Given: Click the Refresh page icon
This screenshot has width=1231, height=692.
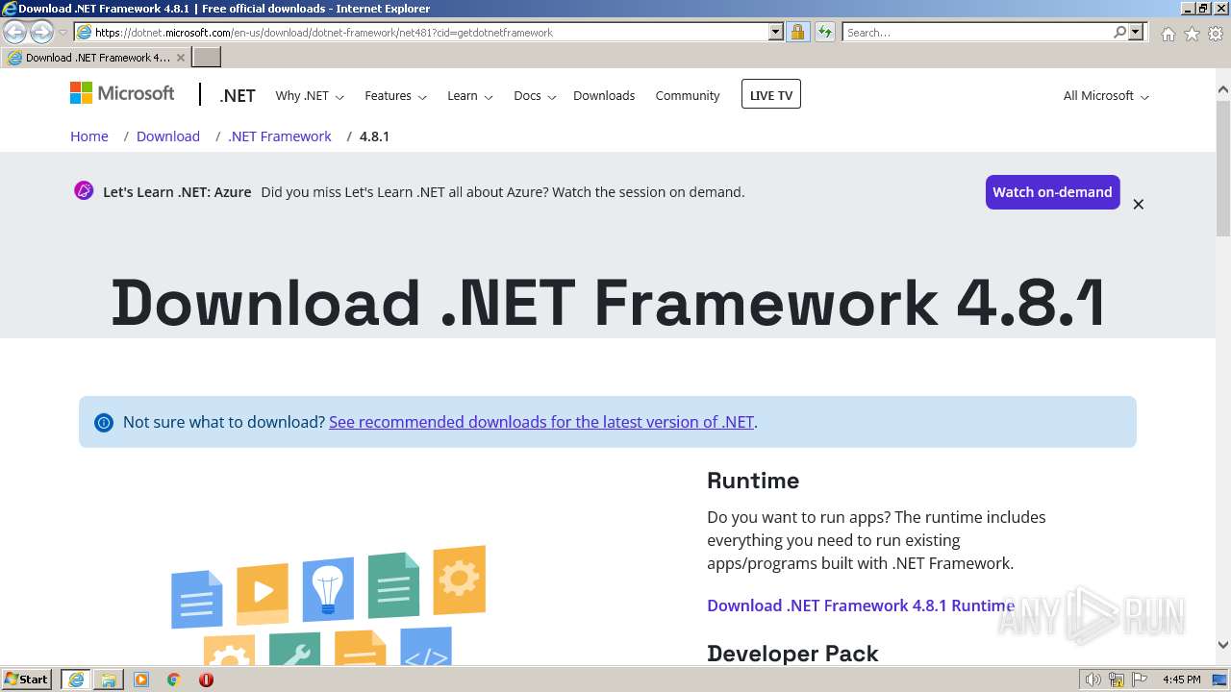Looking at the screenshot, I should coord(825,32).
